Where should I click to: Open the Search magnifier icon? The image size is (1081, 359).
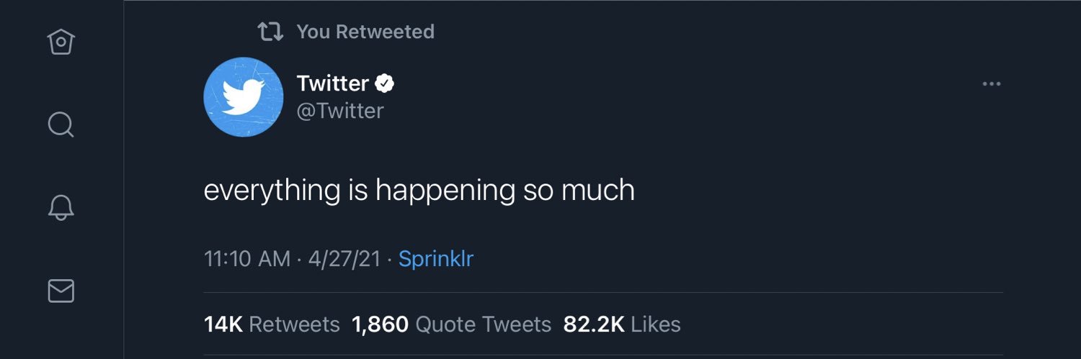tap(61, 125)
